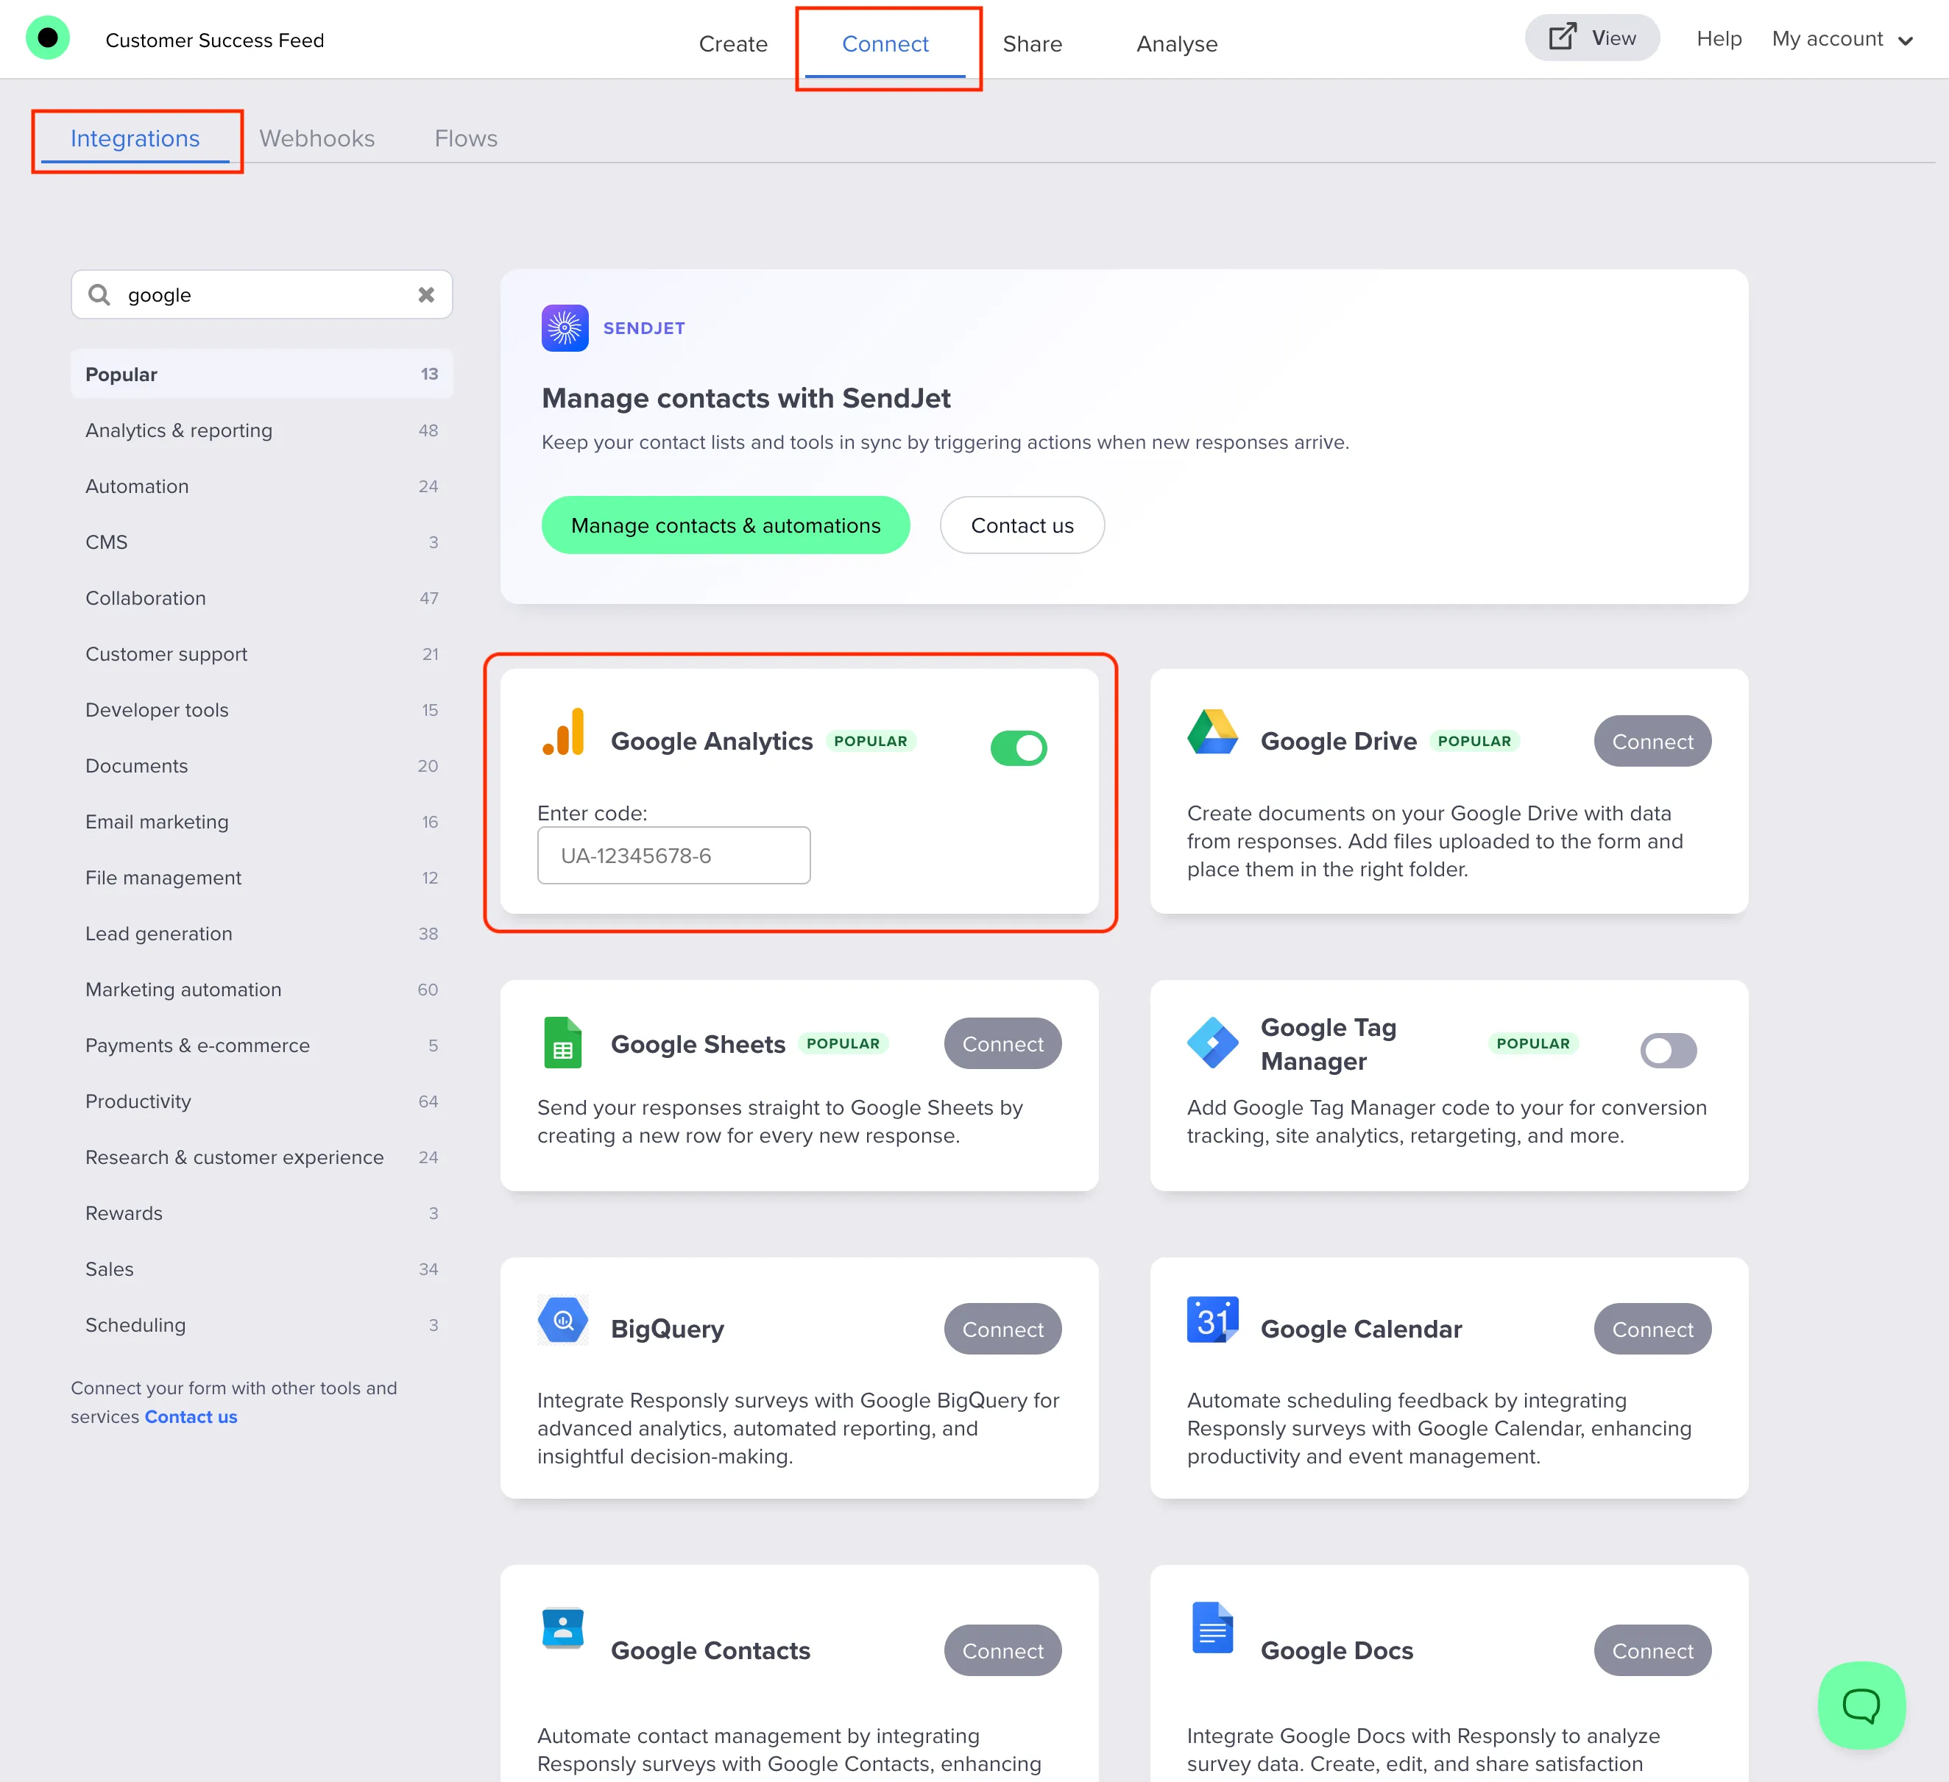
Task: Clear the google search text
Action: [426, 295]
